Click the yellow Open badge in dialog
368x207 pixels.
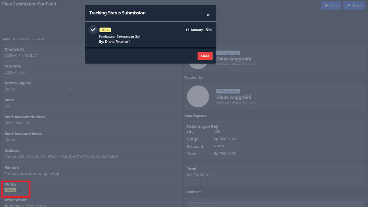coord(105,30)
